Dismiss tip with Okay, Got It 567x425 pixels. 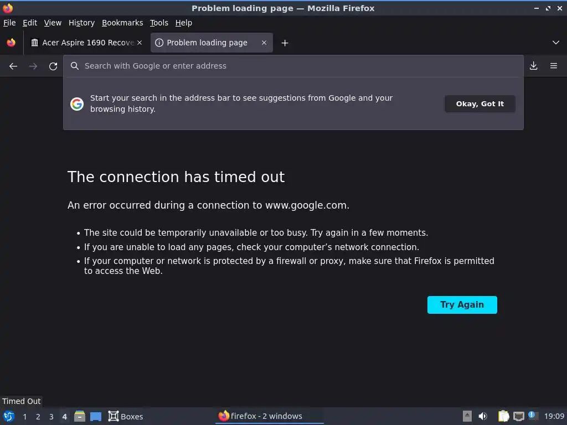[480, 103]
